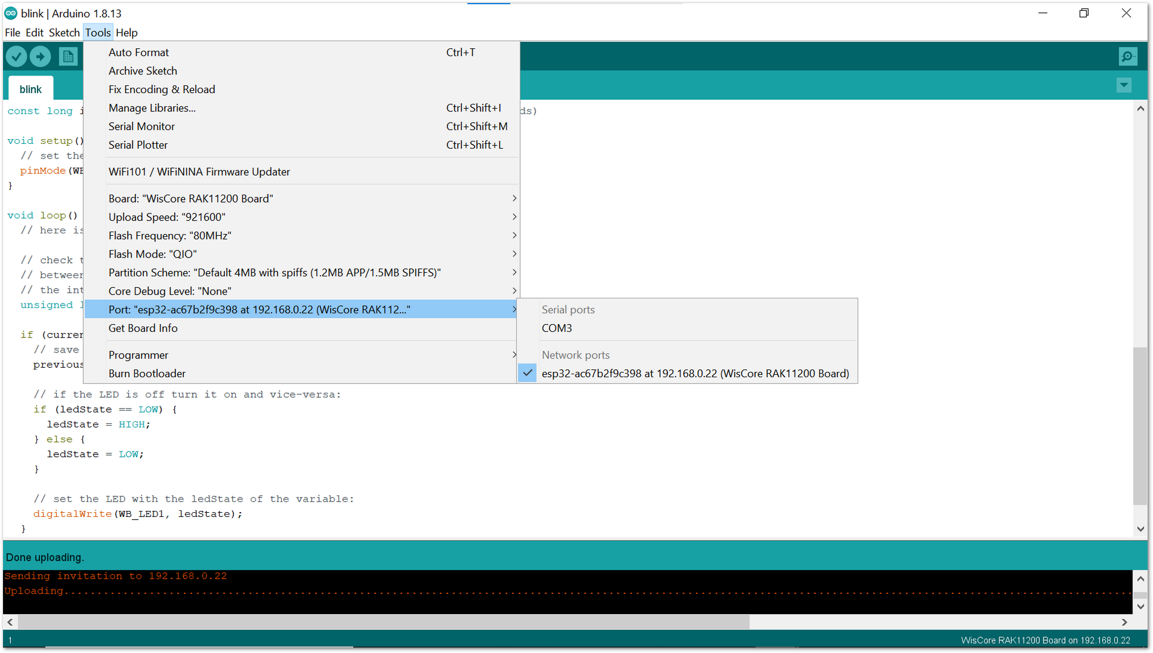
Task: Click the Verify checkmark button
Action: (x=16, y=57)
